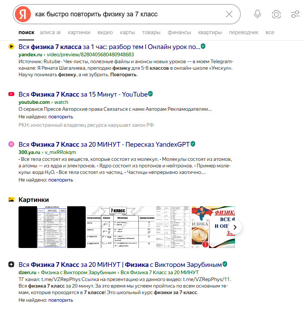Click the green verified shield after YouTube title
This screenshot has width=304, height=309.
coord(150,94)
